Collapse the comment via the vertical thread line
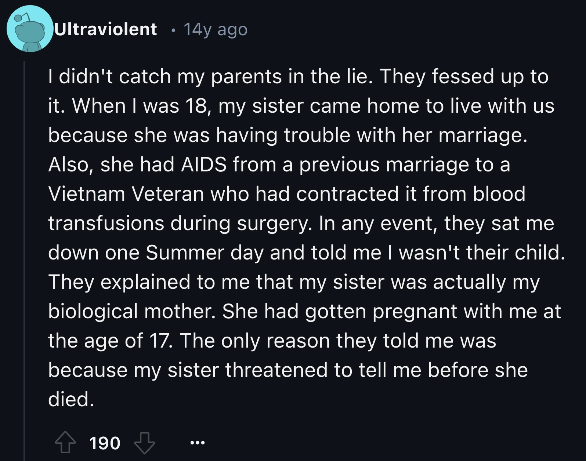The height and width of the screenshot is (461, 586). (24, 257)
